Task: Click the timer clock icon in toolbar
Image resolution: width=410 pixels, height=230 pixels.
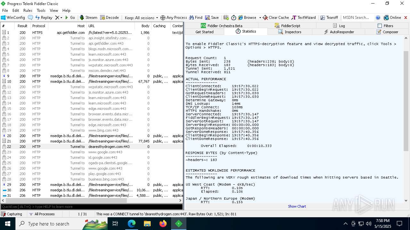Action: (x=234, y=18)
